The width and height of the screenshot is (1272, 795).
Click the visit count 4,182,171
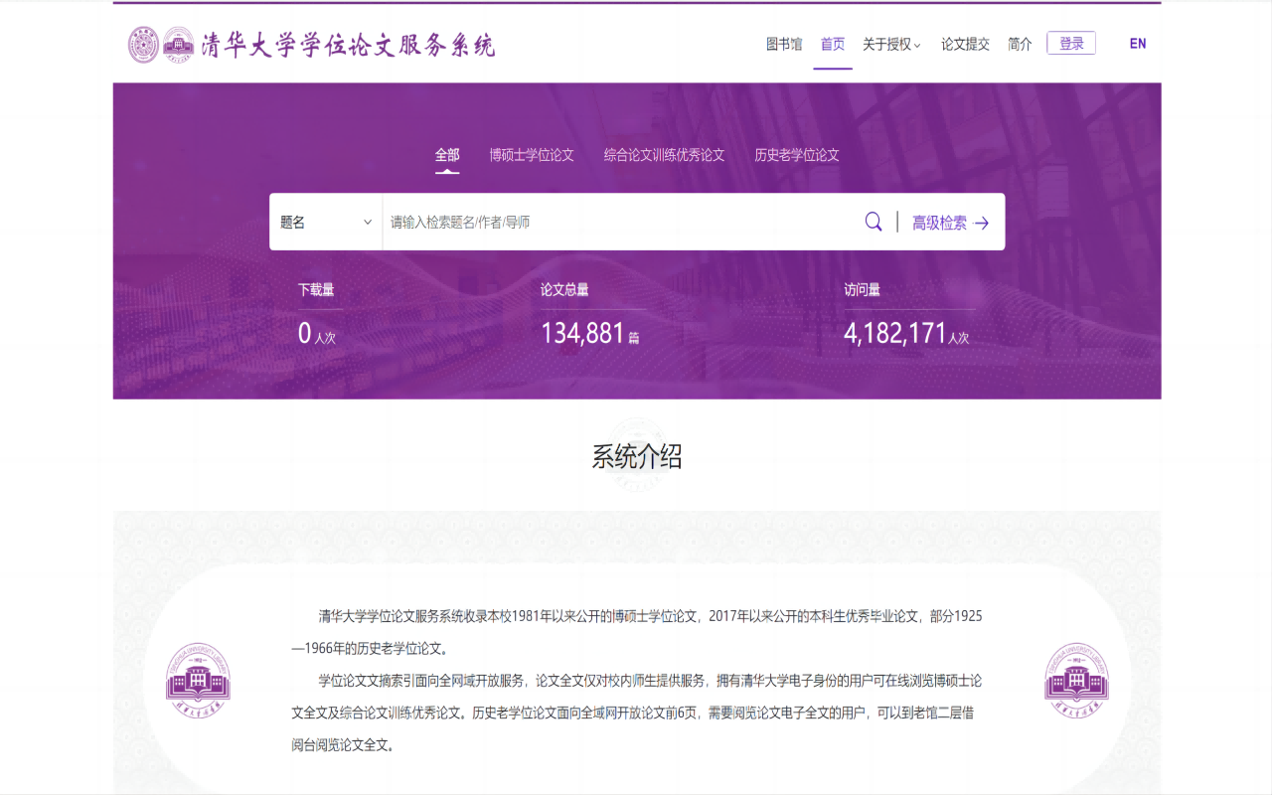pyautogui.click(x=895, y=334)
